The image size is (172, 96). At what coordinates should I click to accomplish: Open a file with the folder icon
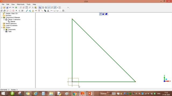coord(4,7)
